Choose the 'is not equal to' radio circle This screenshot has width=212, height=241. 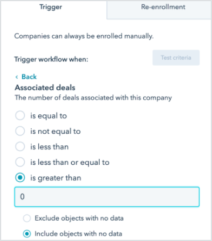click(20, 131)
